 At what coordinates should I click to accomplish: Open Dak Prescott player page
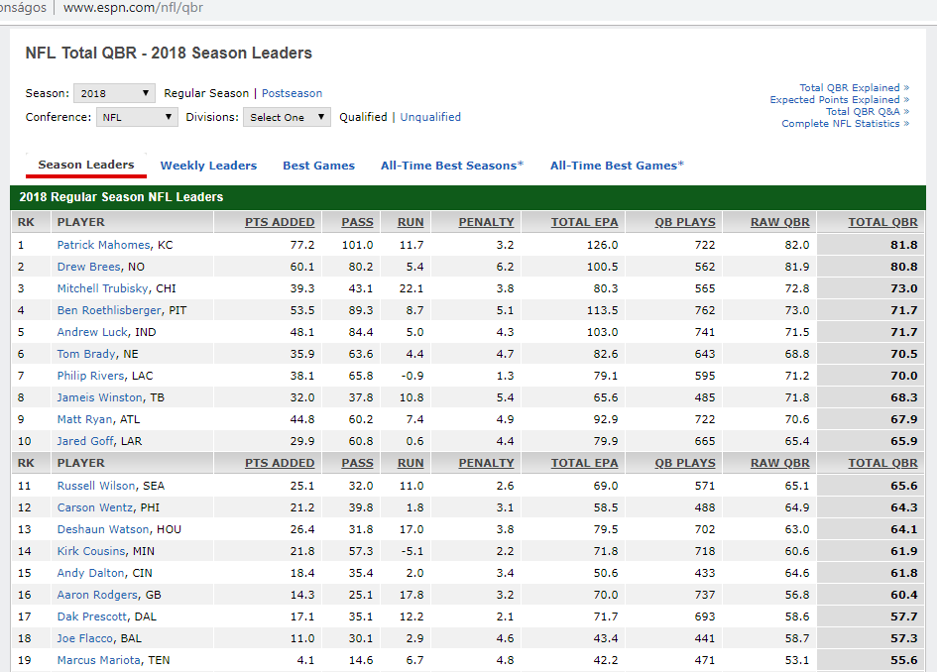pyautogui.click(x=92, y=616)
